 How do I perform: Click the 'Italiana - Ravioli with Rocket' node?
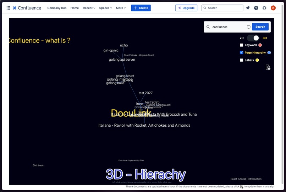(144, 125)
